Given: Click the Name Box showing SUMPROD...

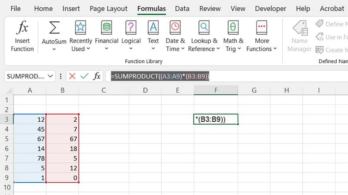Looking at the screenshot, I should pos(25,76).
